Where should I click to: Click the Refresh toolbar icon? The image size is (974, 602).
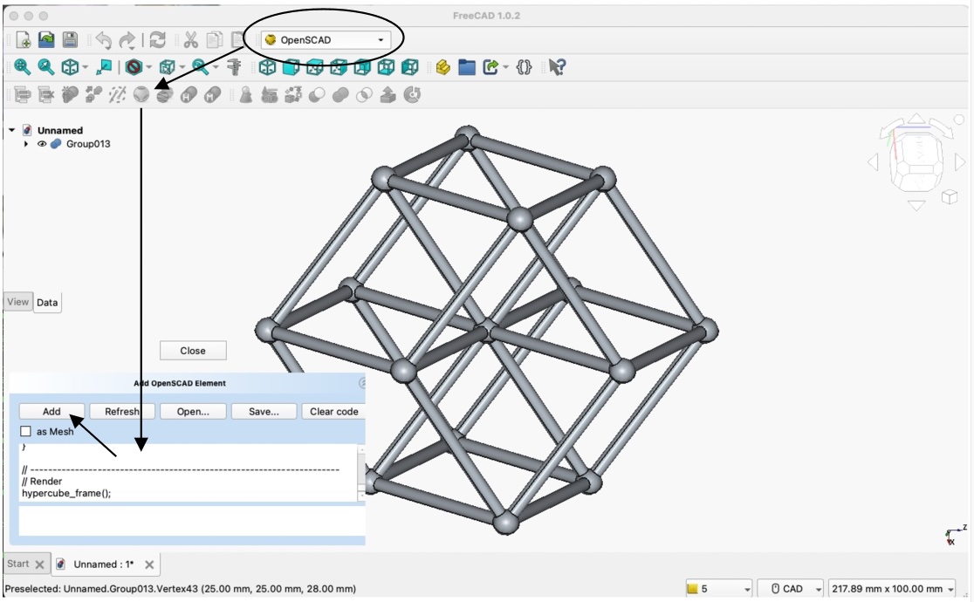point(157,40)
